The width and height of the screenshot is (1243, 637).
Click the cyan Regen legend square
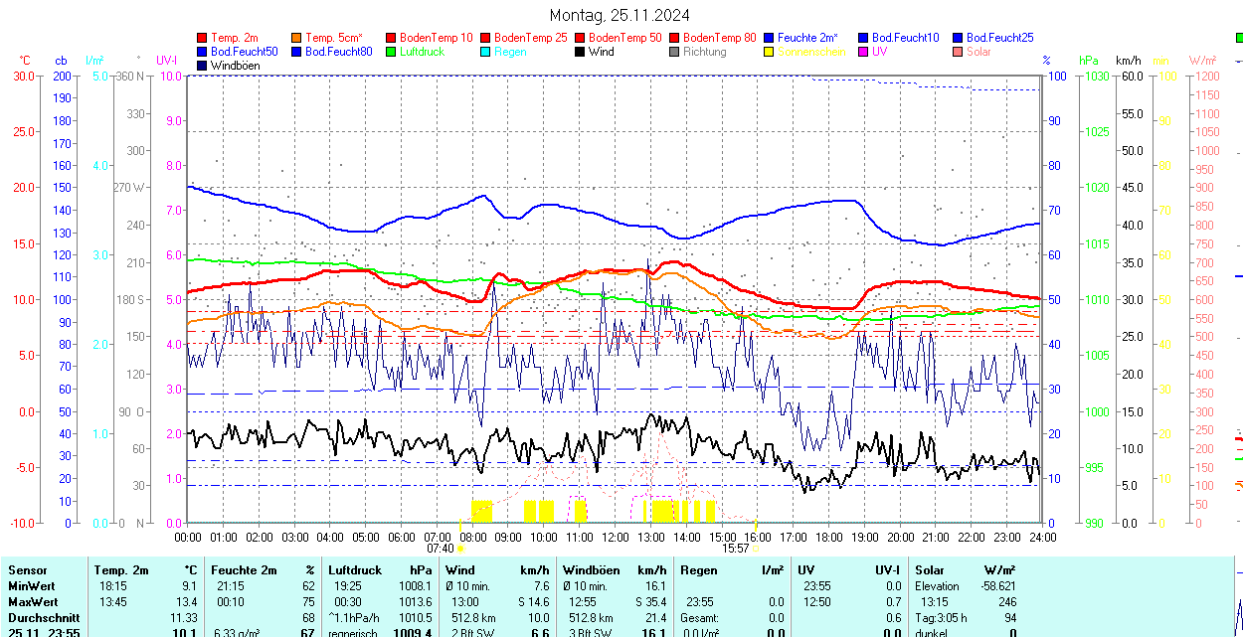point(486,52)
